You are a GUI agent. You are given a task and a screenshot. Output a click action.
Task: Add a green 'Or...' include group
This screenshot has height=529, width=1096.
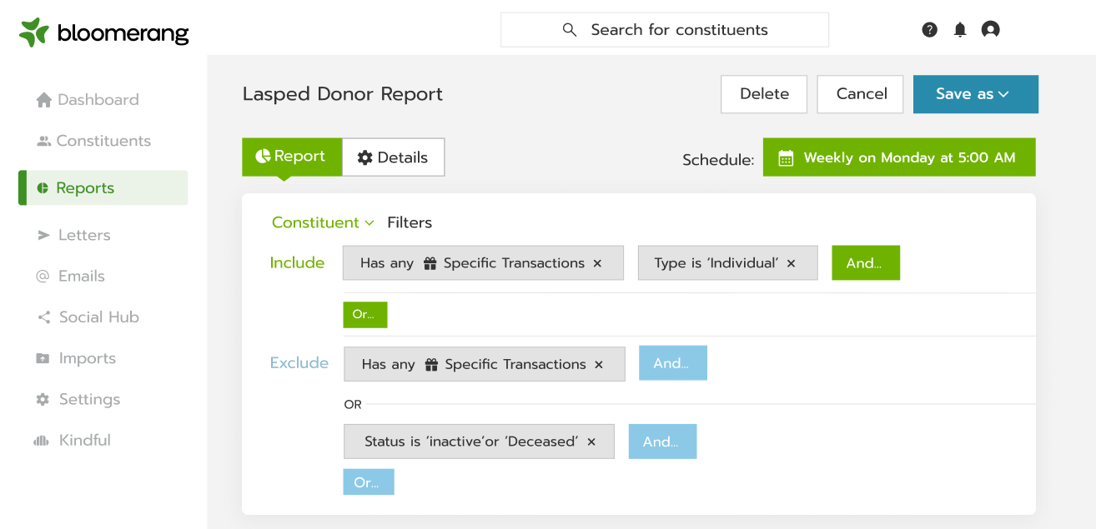[x=364, y=315]
